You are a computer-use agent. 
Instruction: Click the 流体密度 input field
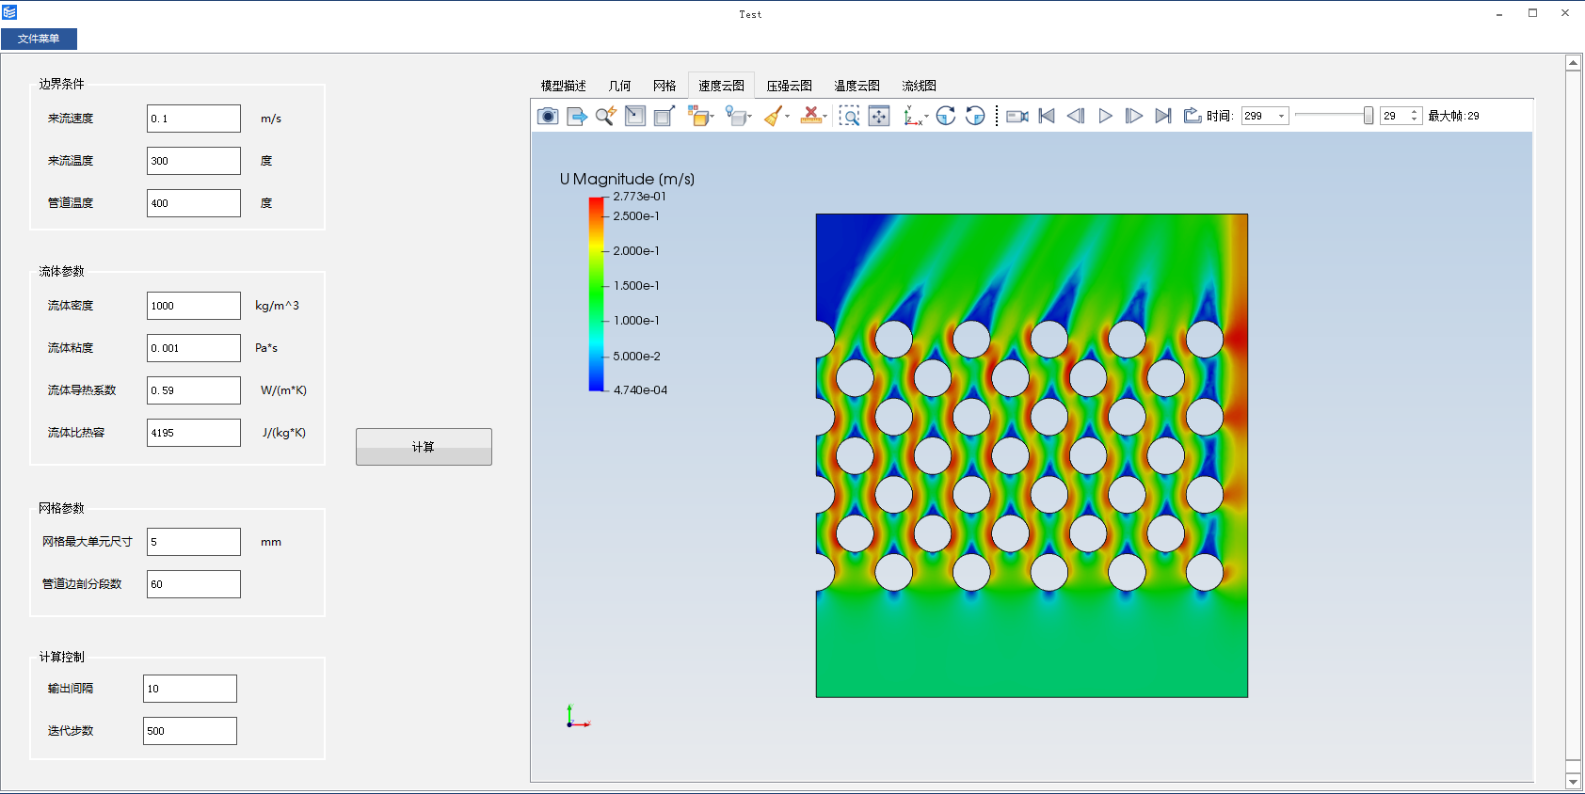[x=194, y=306]
